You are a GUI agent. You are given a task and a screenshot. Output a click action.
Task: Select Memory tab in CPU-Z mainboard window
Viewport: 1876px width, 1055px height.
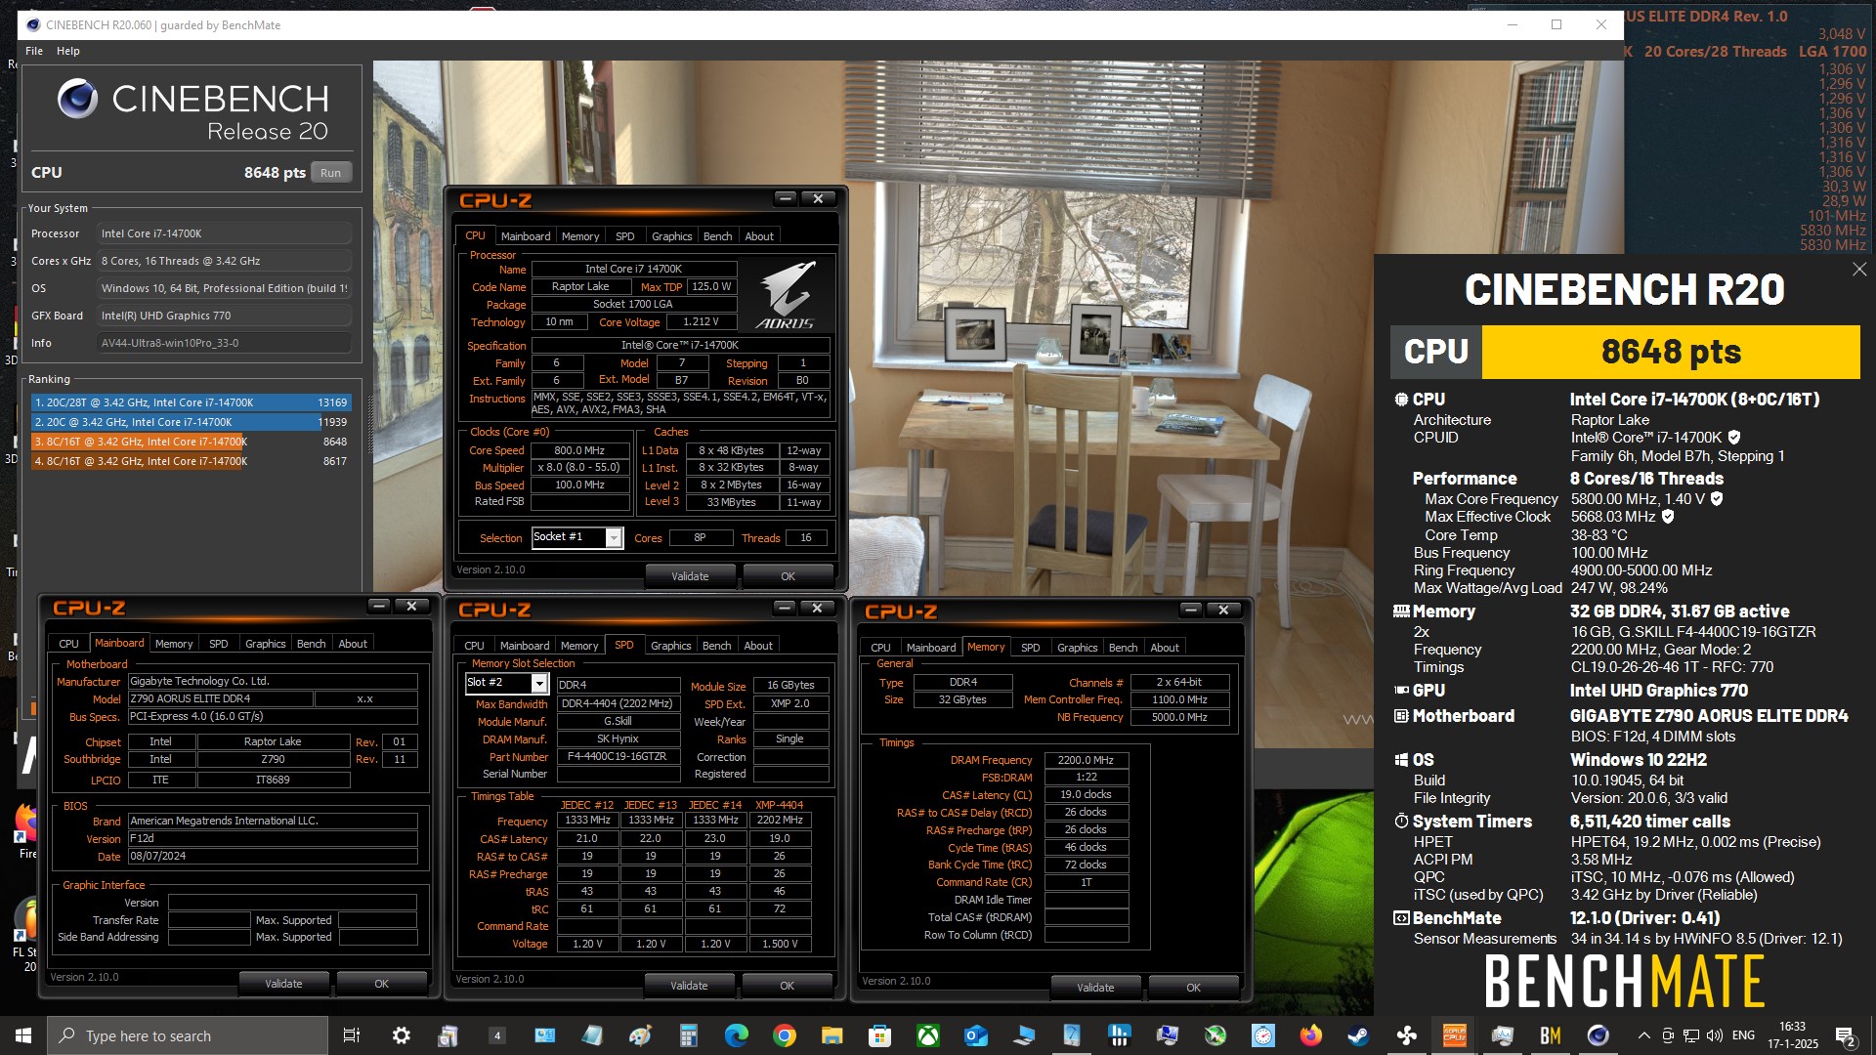tap(174, 644)
